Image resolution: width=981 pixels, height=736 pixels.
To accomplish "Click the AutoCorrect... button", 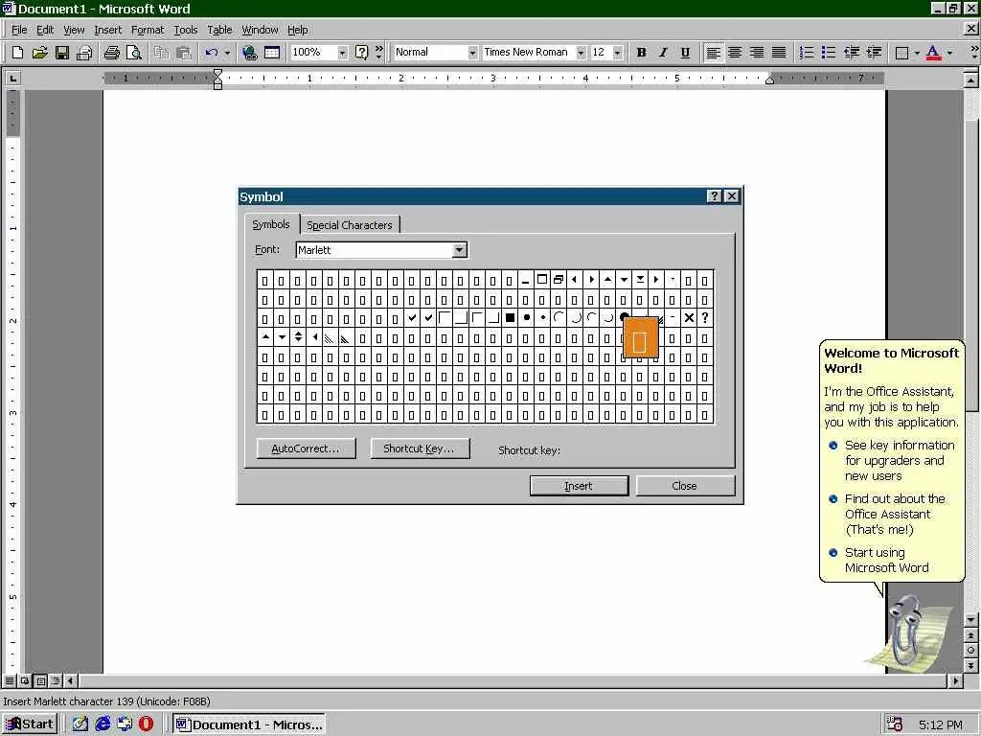I will (x=306, y=448).
